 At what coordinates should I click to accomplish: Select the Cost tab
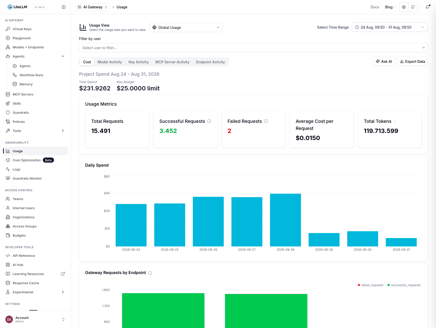tap(87, 62)
